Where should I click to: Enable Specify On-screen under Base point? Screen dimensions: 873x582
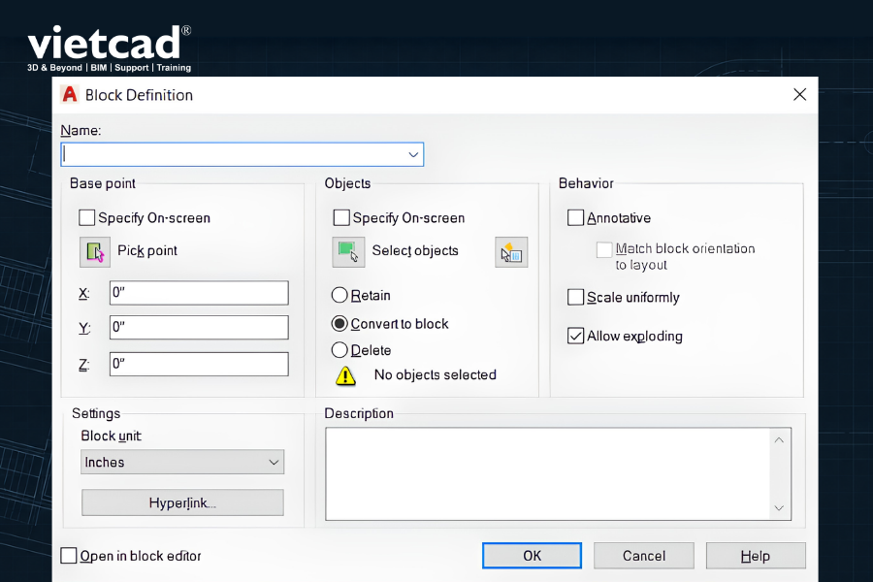[x=87, y=217]
